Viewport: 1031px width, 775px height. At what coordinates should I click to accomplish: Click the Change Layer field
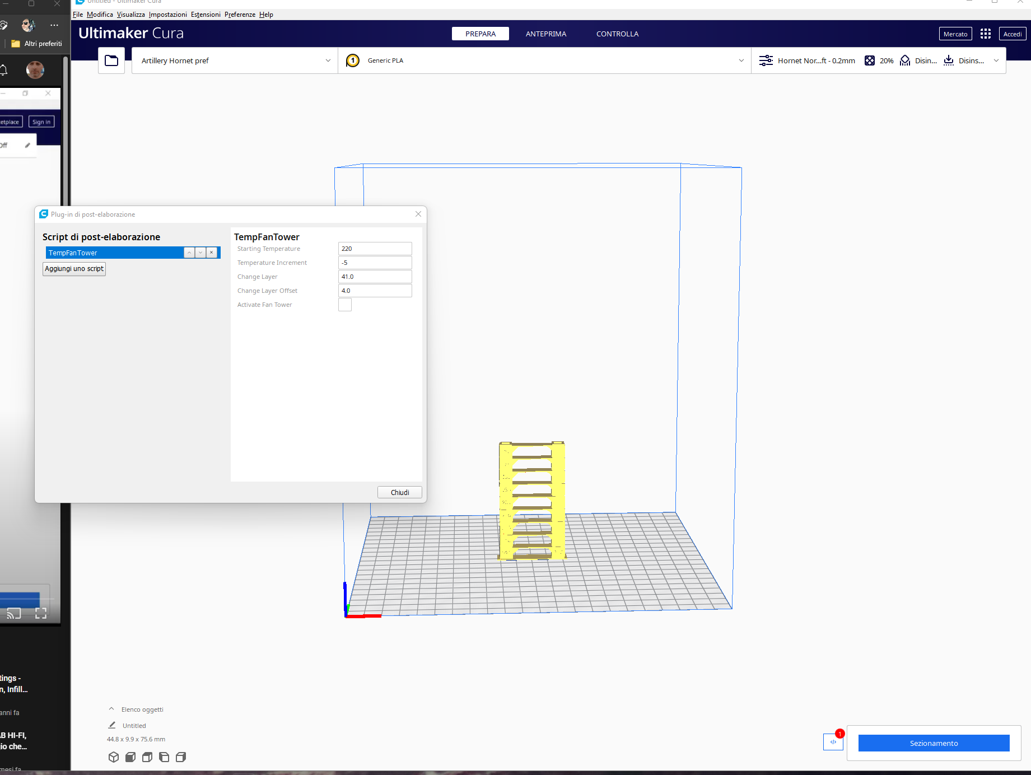(x=375, y=277)
